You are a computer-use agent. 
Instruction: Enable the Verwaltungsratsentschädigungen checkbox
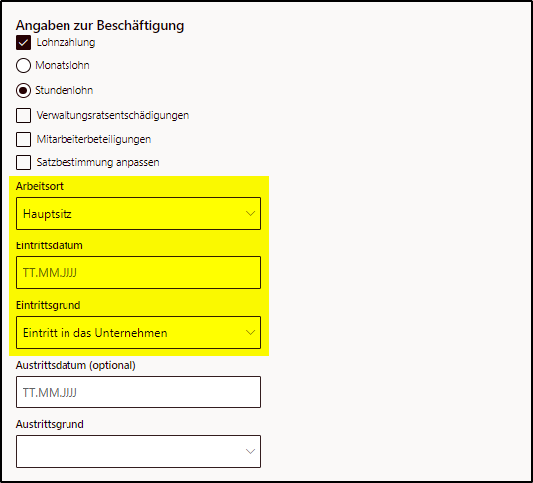click(x=23, y=115)
